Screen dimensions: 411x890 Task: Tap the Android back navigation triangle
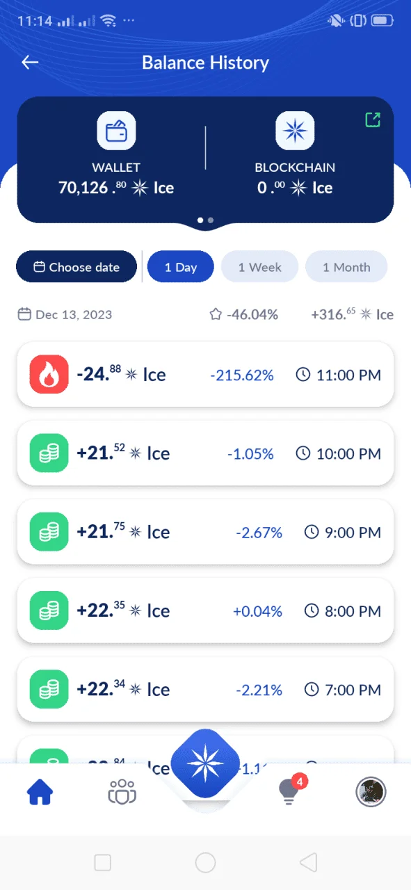[308, 862]
